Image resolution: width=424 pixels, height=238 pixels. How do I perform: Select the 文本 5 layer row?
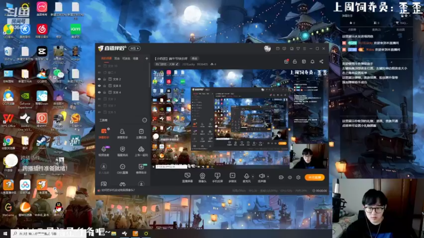[123, 112]
